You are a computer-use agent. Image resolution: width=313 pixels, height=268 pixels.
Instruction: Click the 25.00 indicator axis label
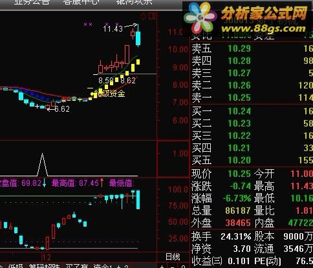[x=178, y=238]
